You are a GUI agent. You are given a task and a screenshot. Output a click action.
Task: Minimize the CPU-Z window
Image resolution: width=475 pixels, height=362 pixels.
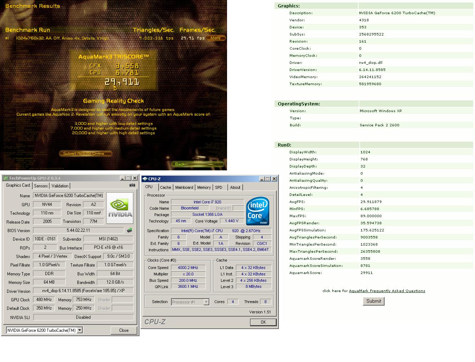point(262,179)
